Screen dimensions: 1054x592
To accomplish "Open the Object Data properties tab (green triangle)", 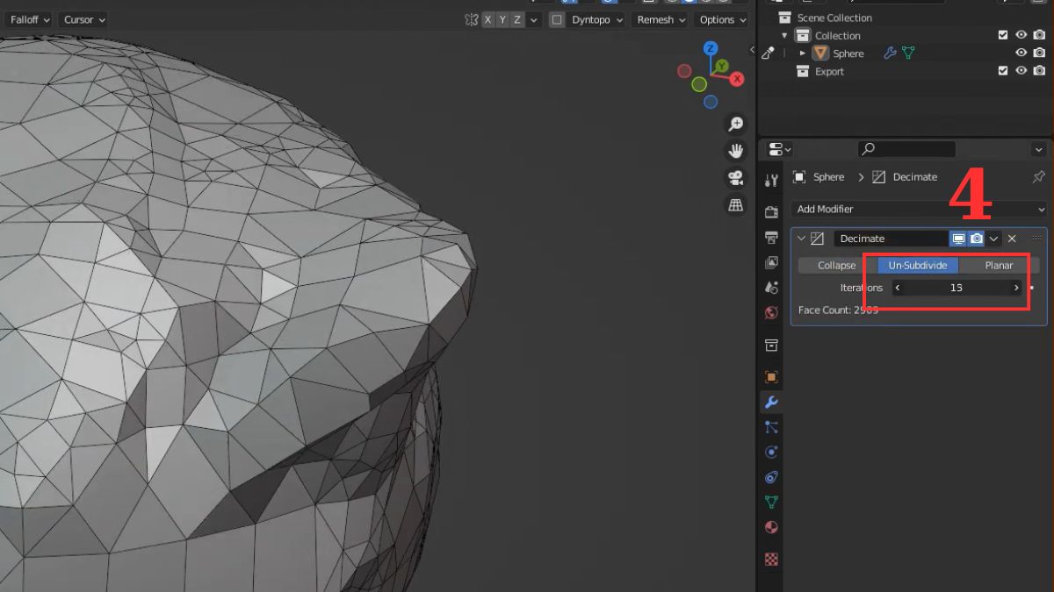I will point(771,503).
